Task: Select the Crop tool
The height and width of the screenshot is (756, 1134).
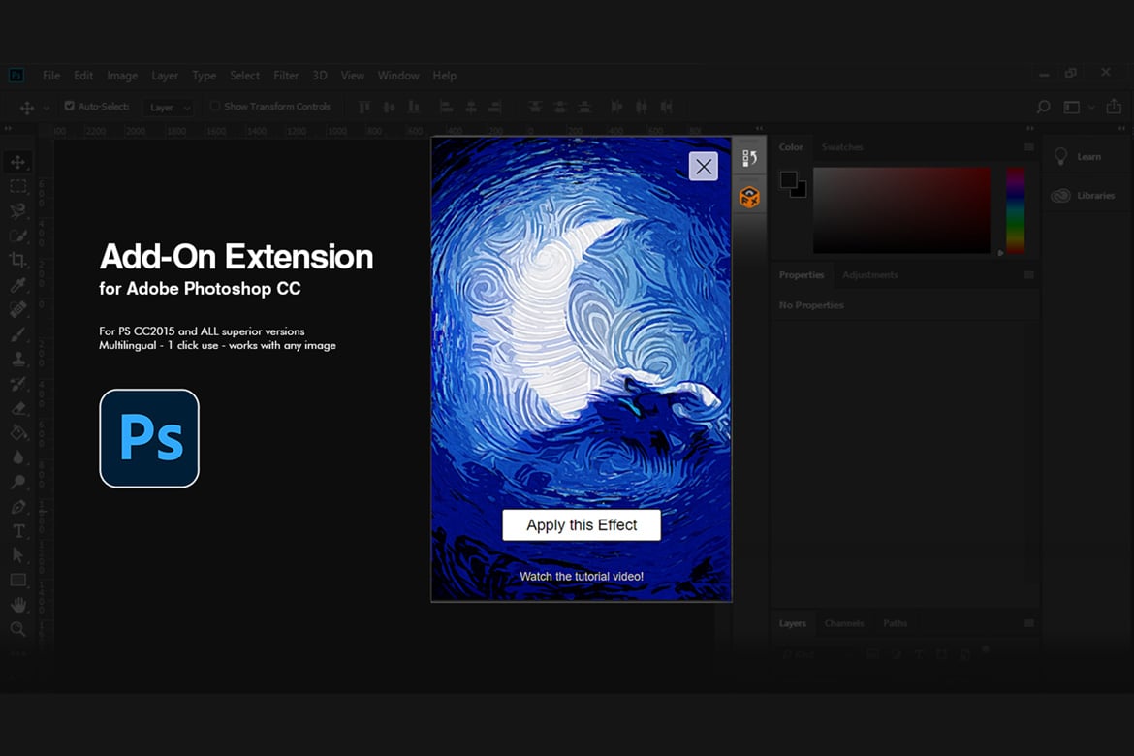Action: 18,260
